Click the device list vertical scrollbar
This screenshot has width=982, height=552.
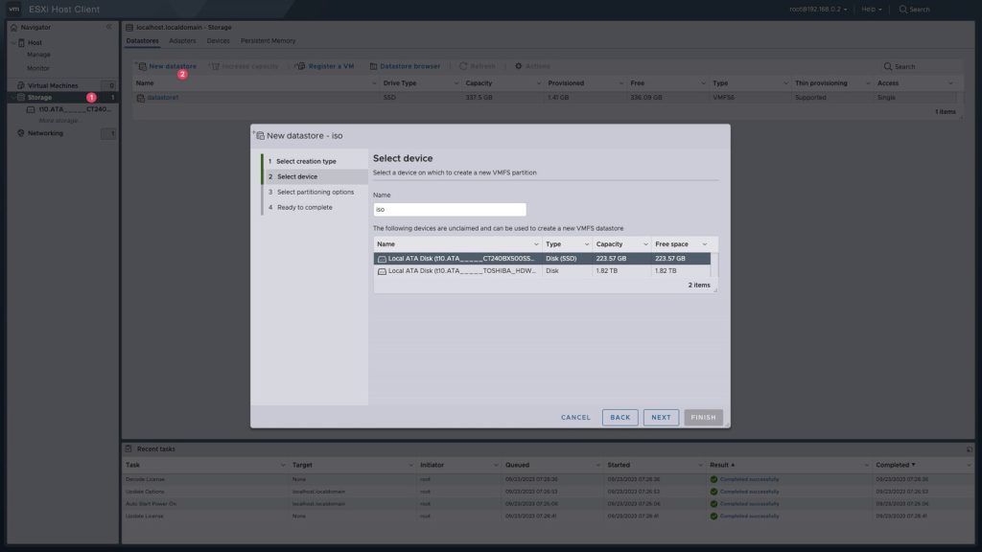[x=714, y=264]
